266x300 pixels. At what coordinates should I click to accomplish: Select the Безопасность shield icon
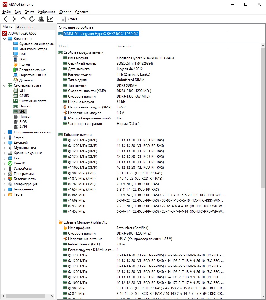(10, 179)
